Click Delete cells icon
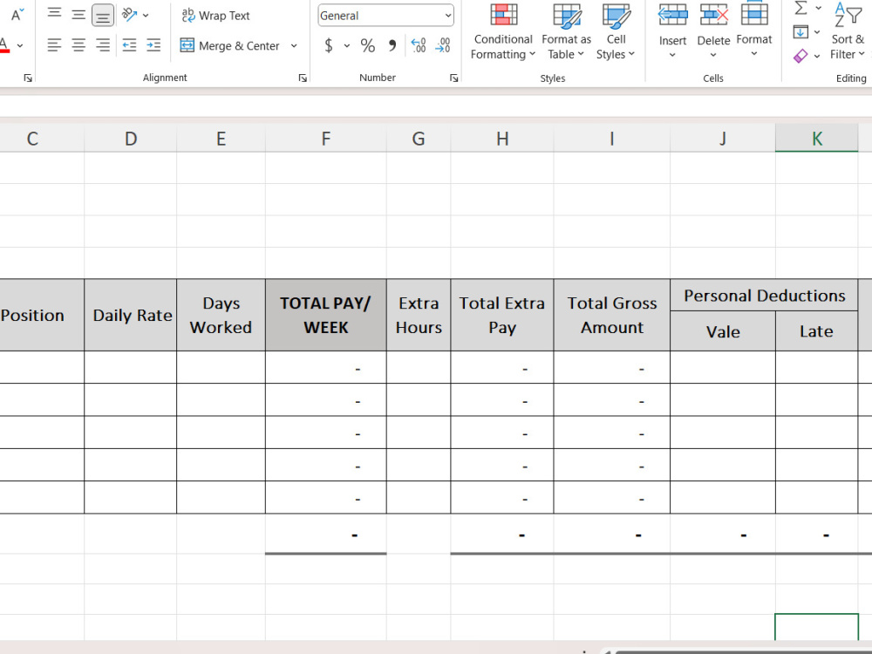This screenshot has height=654, width=872. pos(713,15)
